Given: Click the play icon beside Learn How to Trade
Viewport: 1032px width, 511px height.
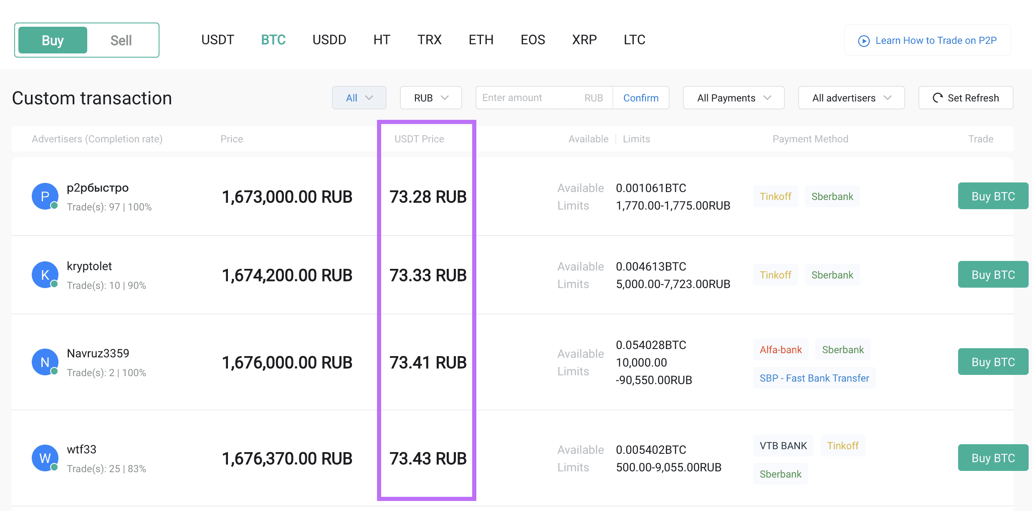Looking at the screenshot, I should click(x=864, y=40).
